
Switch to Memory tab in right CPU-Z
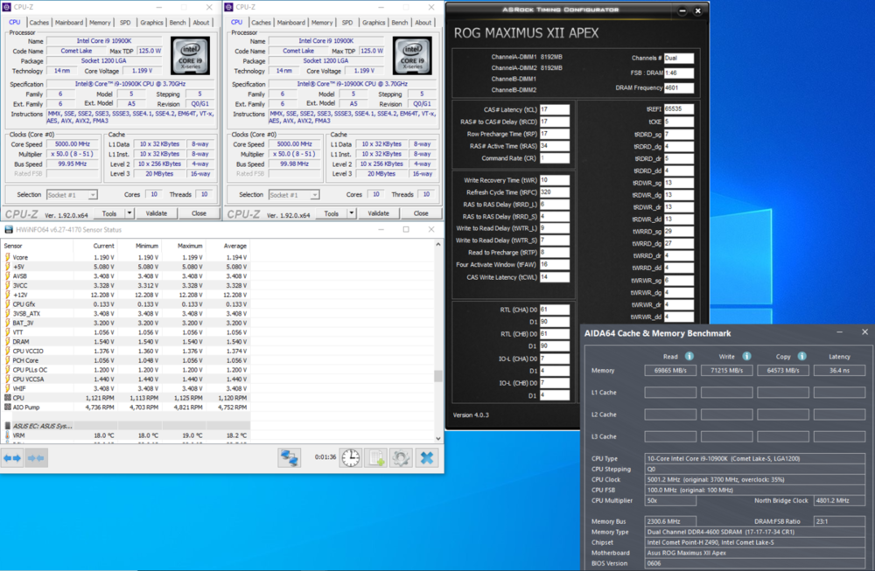click(x=322, y=23)
